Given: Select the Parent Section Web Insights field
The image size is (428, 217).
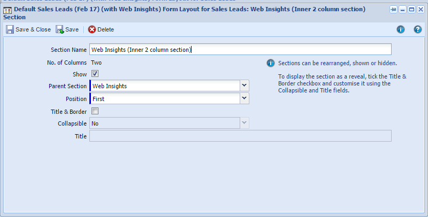Looking at the screenshot, I should coord(165,86).
